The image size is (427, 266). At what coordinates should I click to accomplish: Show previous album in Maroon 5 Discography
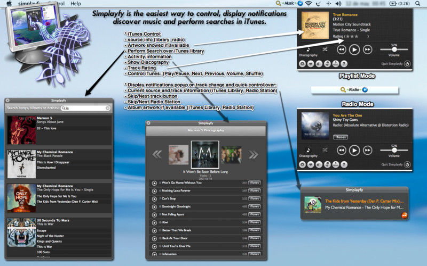157,154
